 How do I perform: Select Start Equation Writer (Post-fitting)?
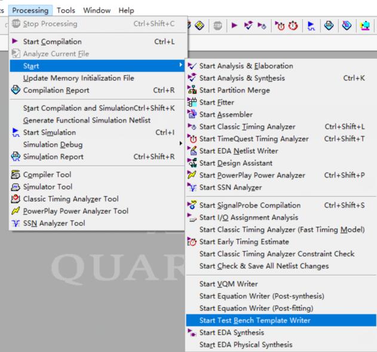click(281, 308)
